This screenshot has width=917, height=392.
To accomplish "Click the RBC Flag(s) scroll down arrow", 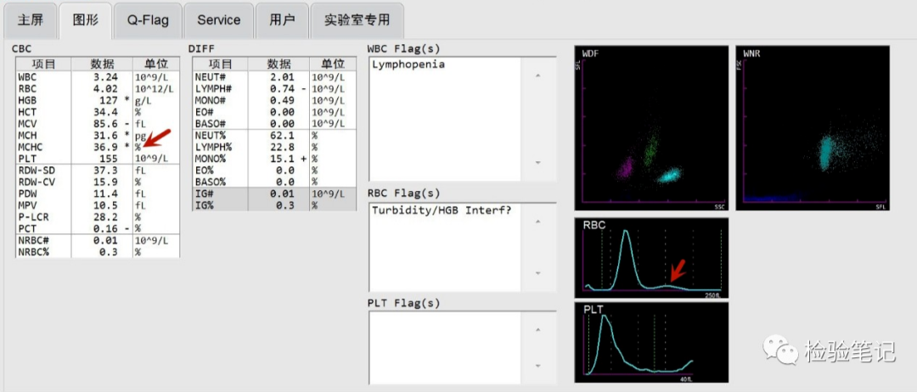I will pos(538,273).
